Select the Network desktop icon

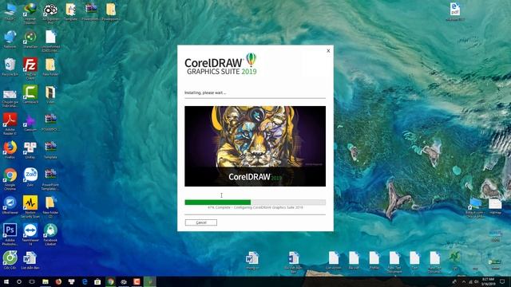(x=10, y=39)
